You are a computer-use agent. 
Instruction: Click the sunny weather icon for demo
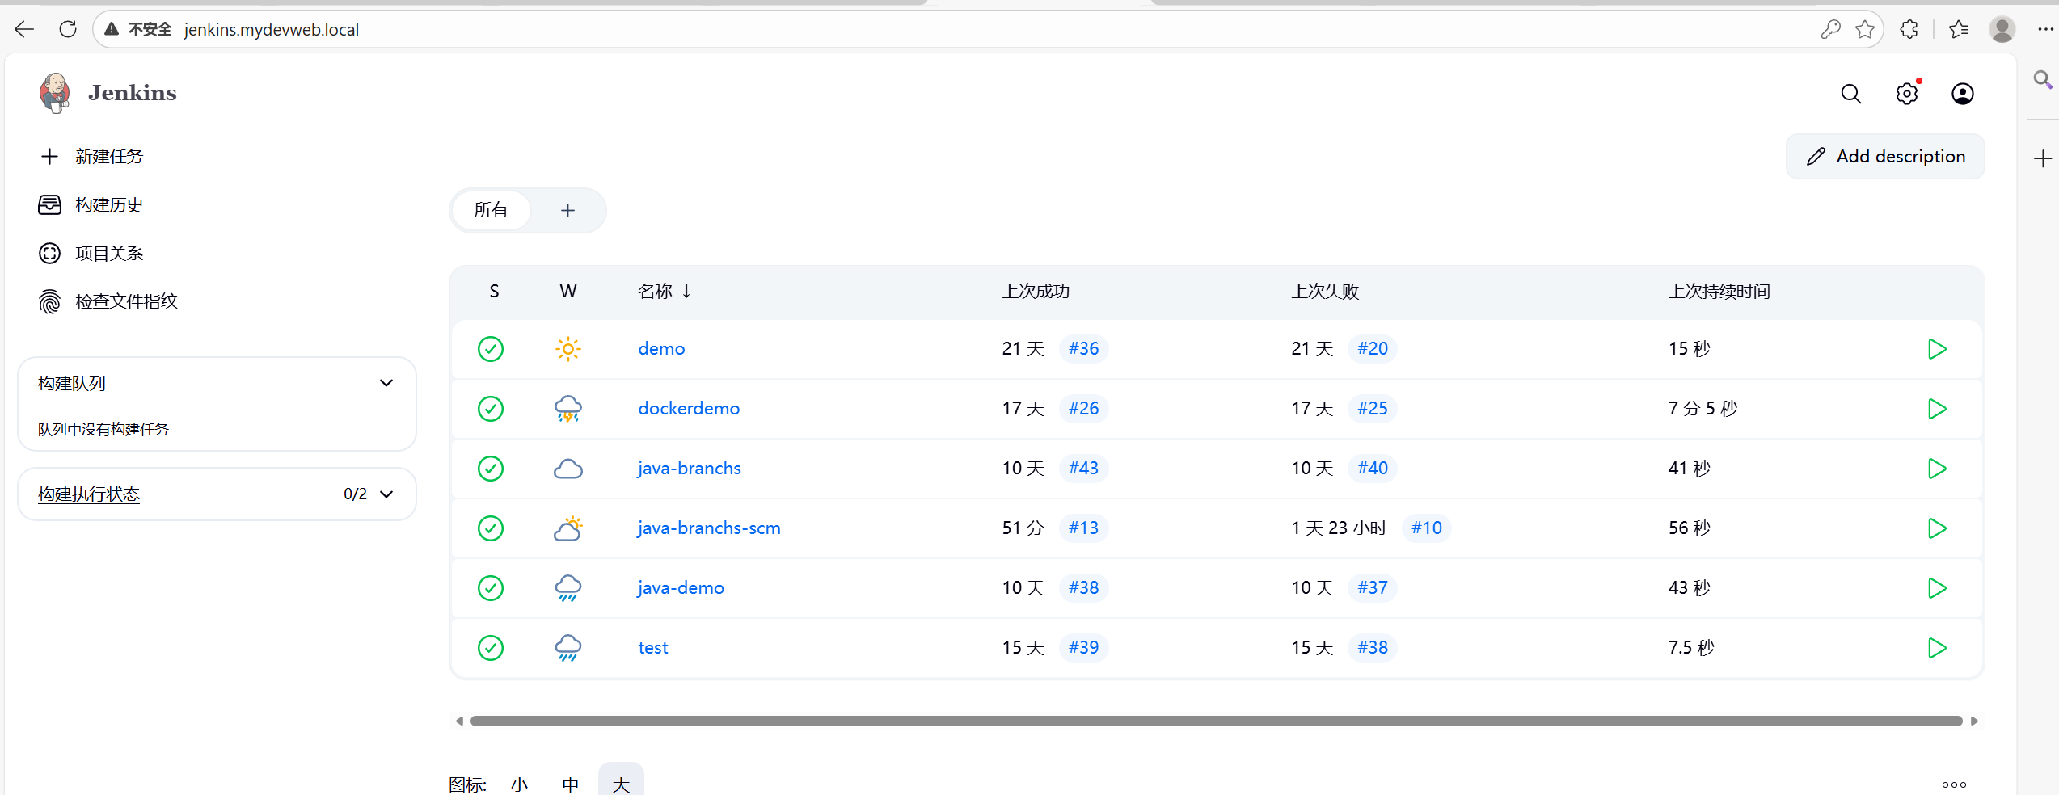click(568, 349)
